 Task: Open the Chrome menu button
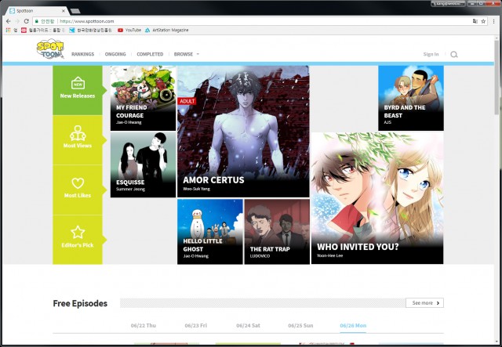[493, 21]
